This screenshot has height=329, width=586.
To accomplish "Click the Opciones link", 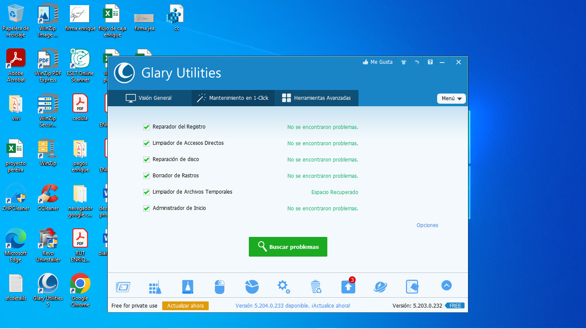I will [x=427, y=225].
